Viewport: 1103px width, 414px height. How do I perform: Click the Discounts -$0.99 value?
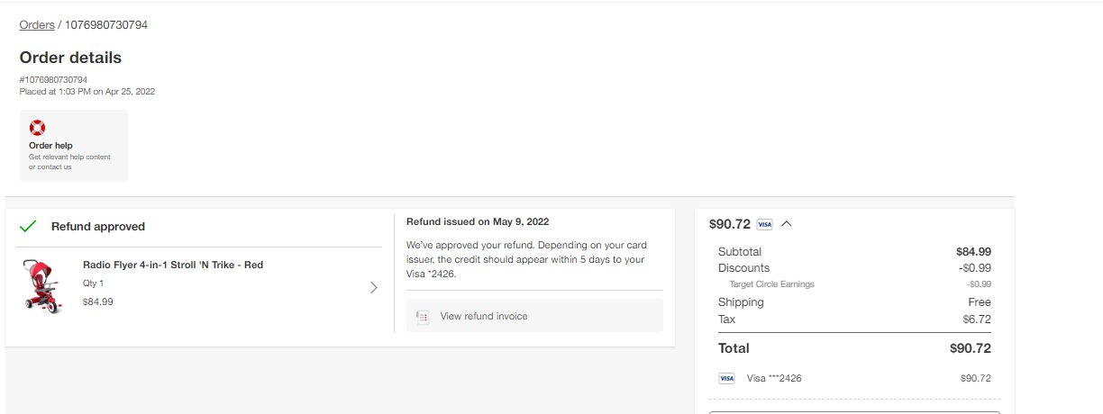(x=975, y=268)
